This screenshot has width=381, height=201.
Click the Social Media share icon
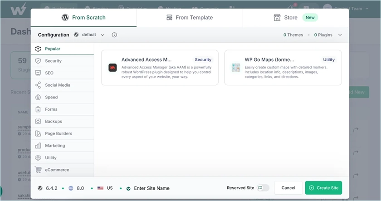(38, 85)
